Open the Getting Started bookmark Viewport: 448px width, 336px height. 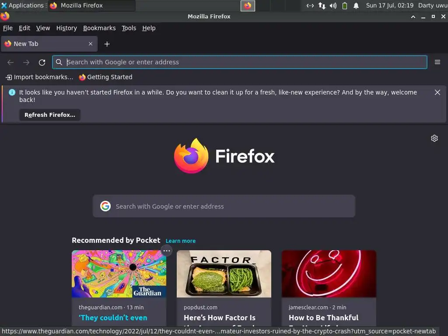[x=106, y=77]
